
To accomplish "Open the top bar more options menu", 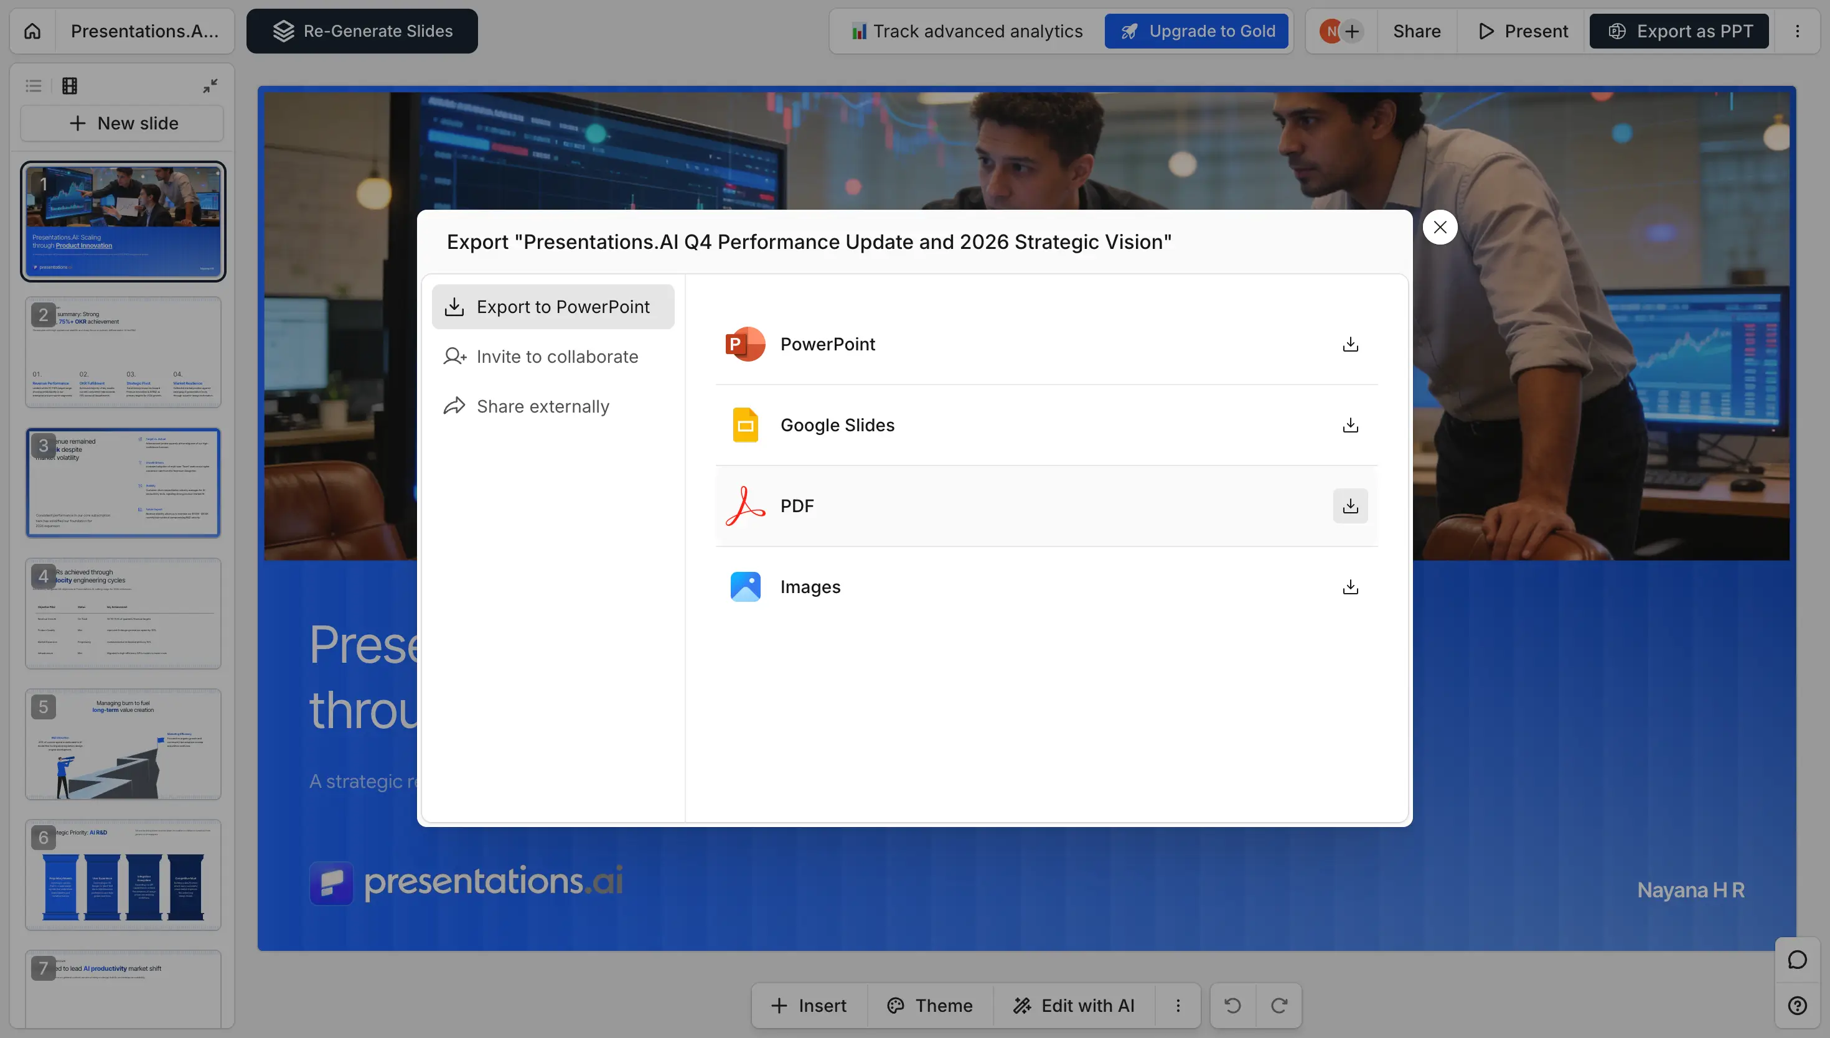I will pyautogui.click(x=1797, y=31).
